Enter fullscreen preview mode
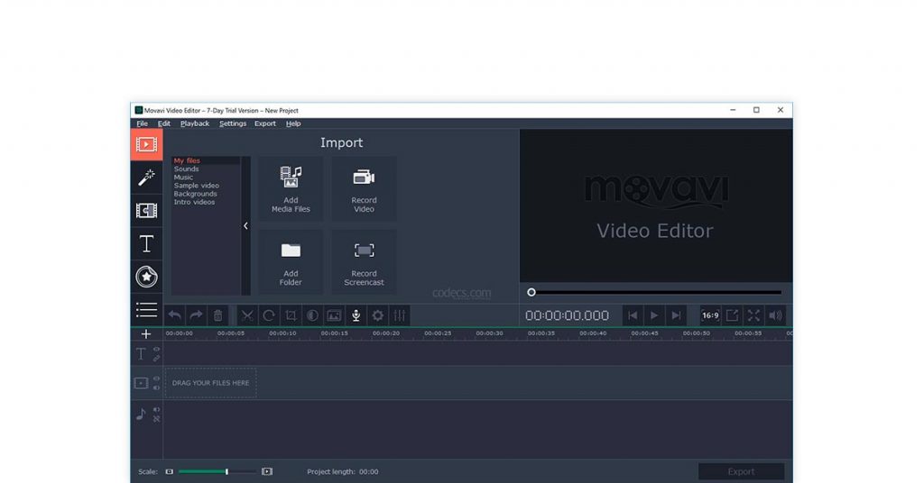 [x=753, y=315]
